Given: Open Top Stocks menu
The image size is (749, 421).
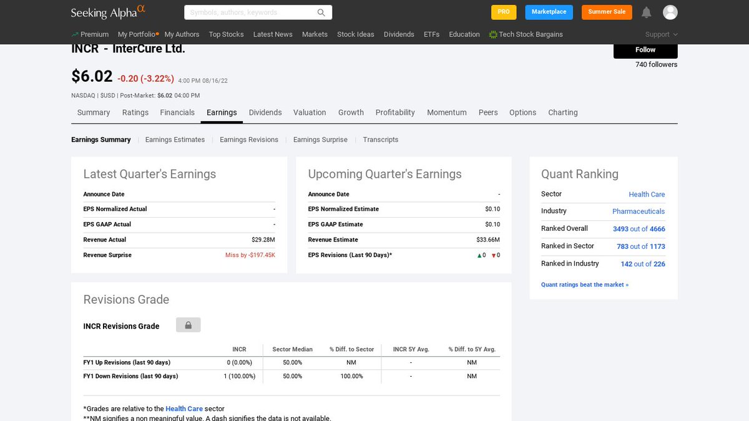Looking at the screenshot, I should 226,34.
